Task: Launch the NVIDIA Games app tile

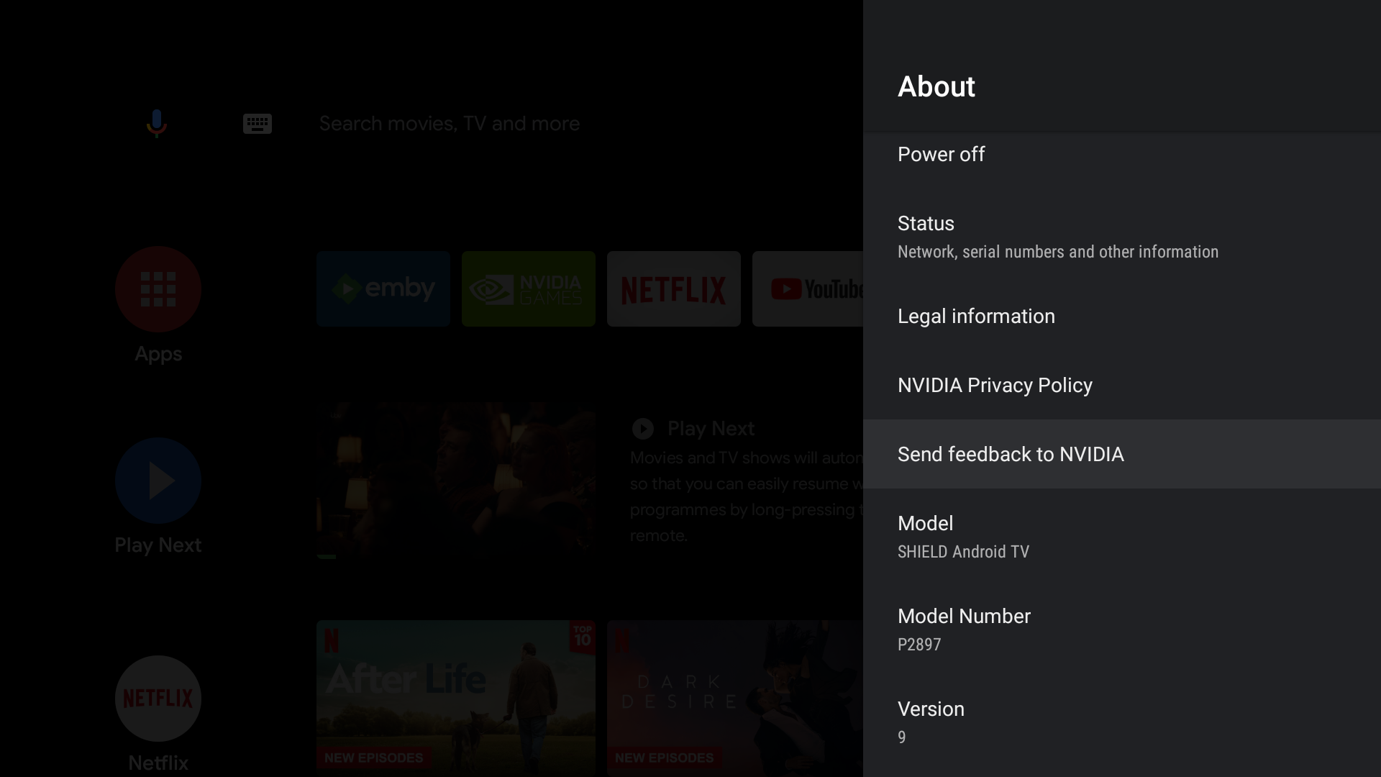Action: tap(528, 288)
